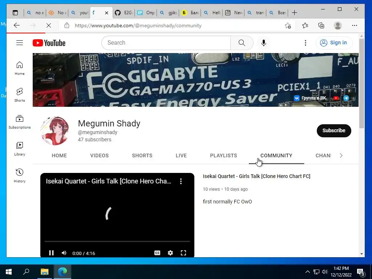Screen dimensions: 372x279
Task: Click the page vertical scrollbar thumb
Action: (x=361, y=83)
